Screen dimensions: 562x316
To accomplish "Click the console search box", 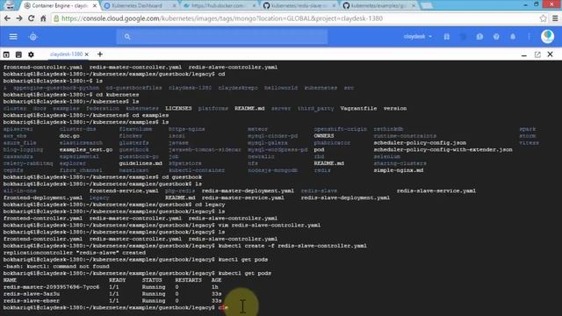I will 221,37.
